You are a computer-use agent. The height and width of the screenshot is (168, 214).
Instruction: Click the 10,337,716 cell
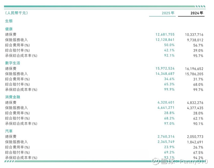194,34
